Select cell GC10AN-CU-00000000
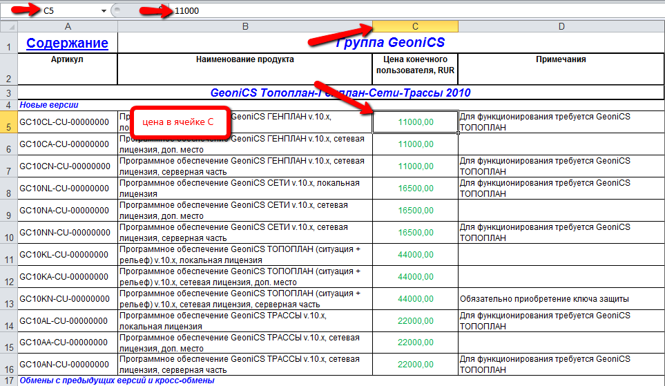The height and width of the screenshot is (386, 665). pyautogui.click(x=68, y=365)
